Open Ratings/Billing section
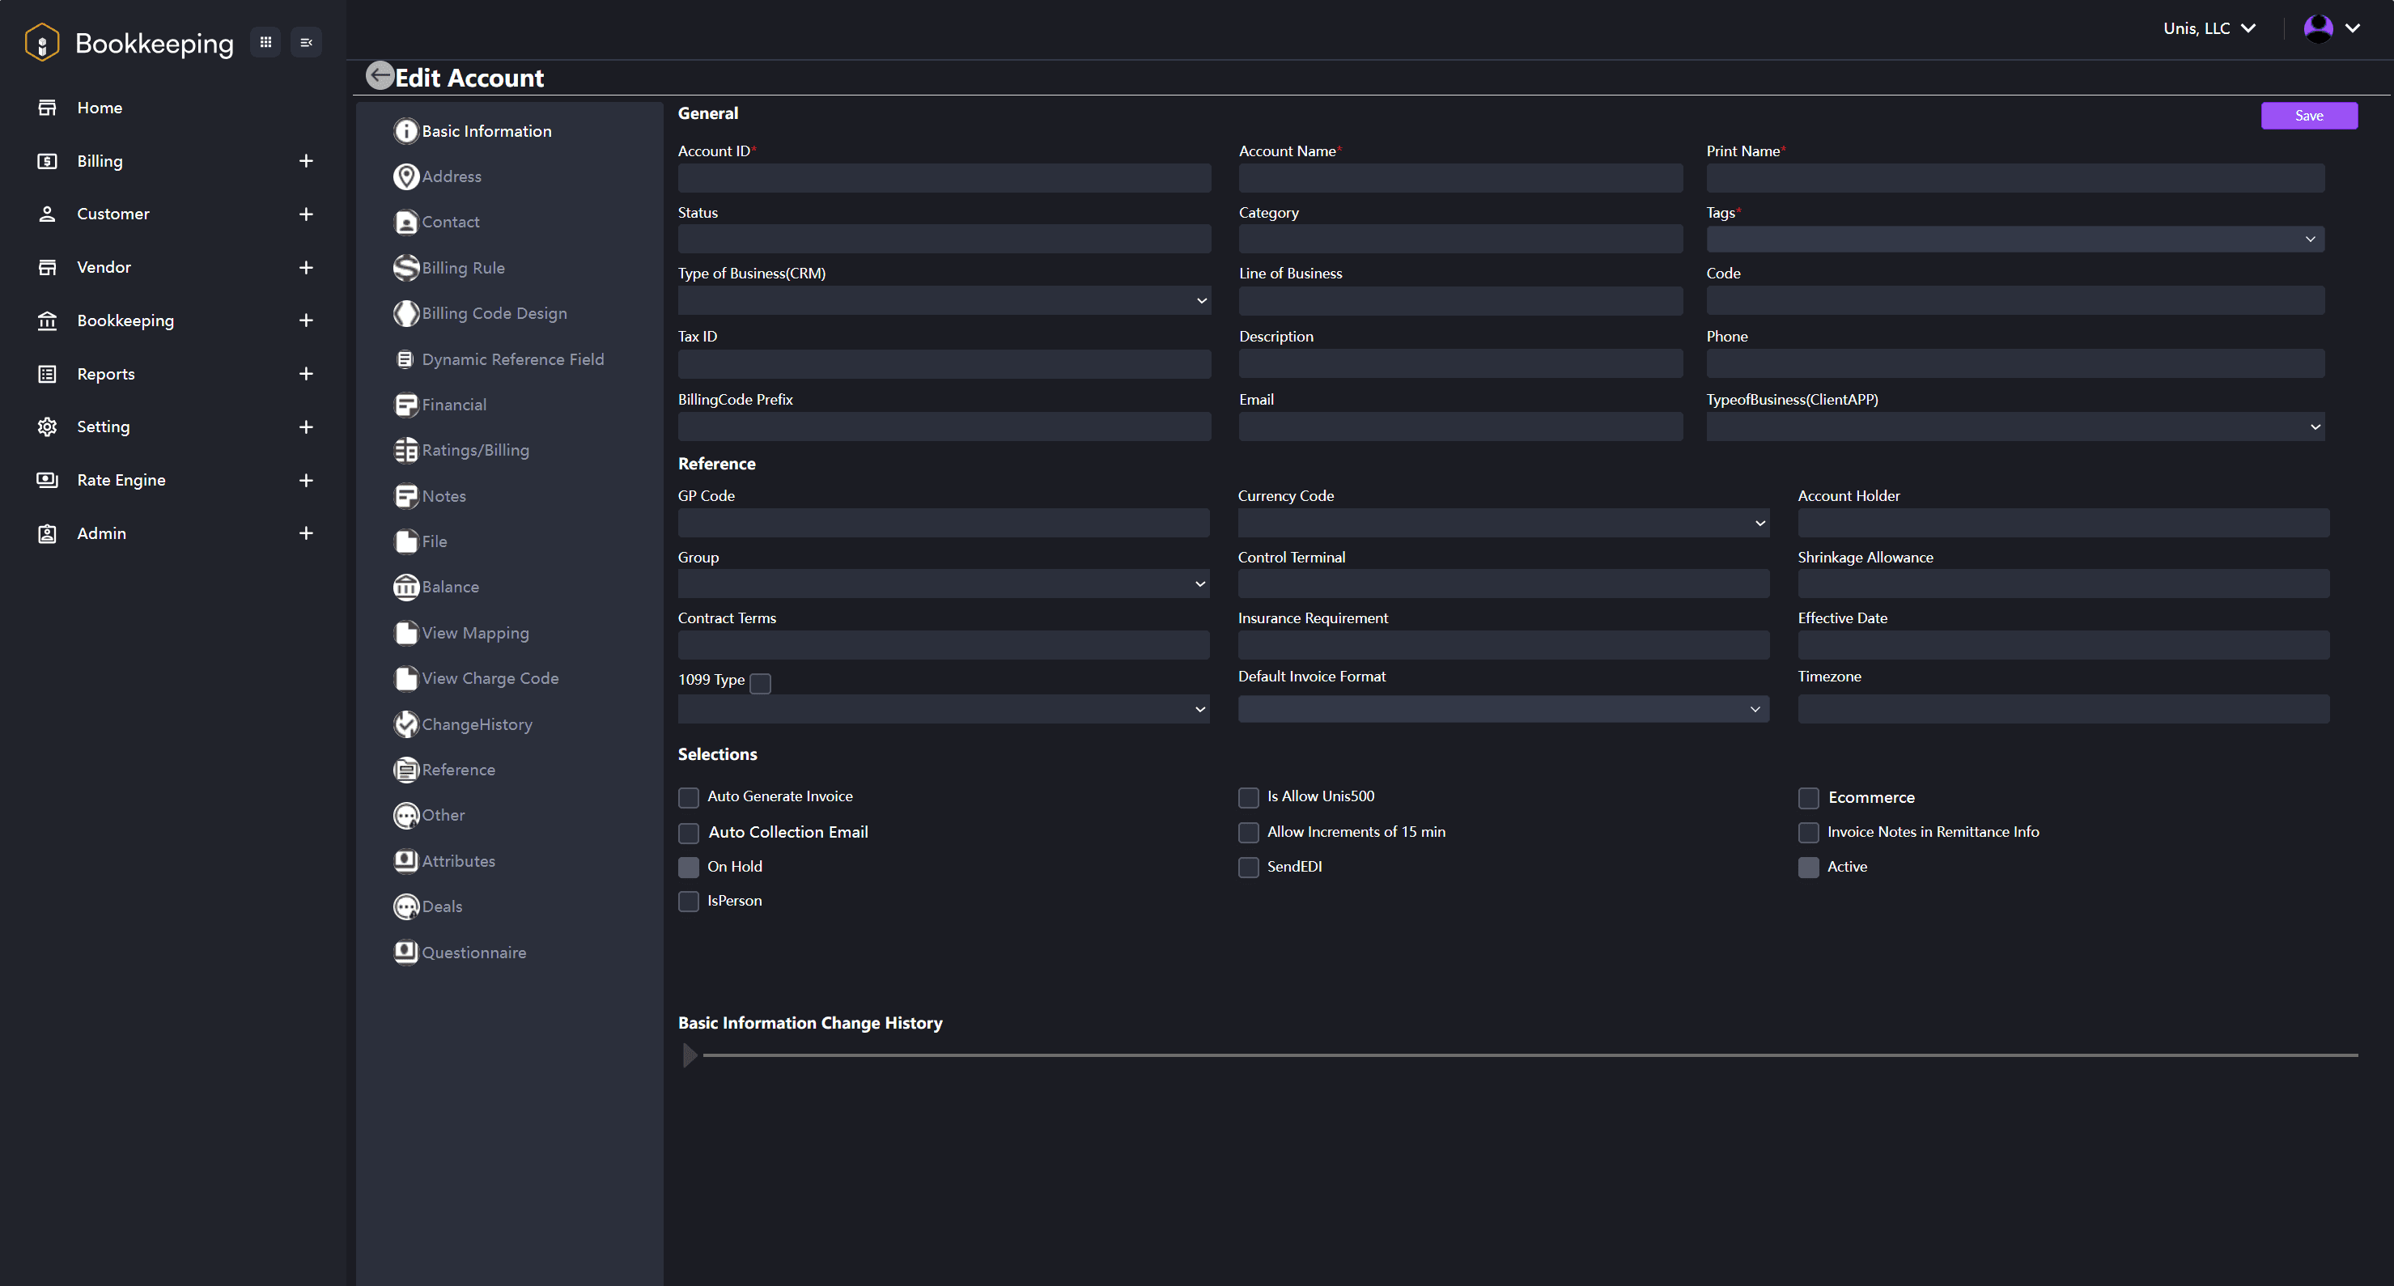 click(x=475, y=450)
